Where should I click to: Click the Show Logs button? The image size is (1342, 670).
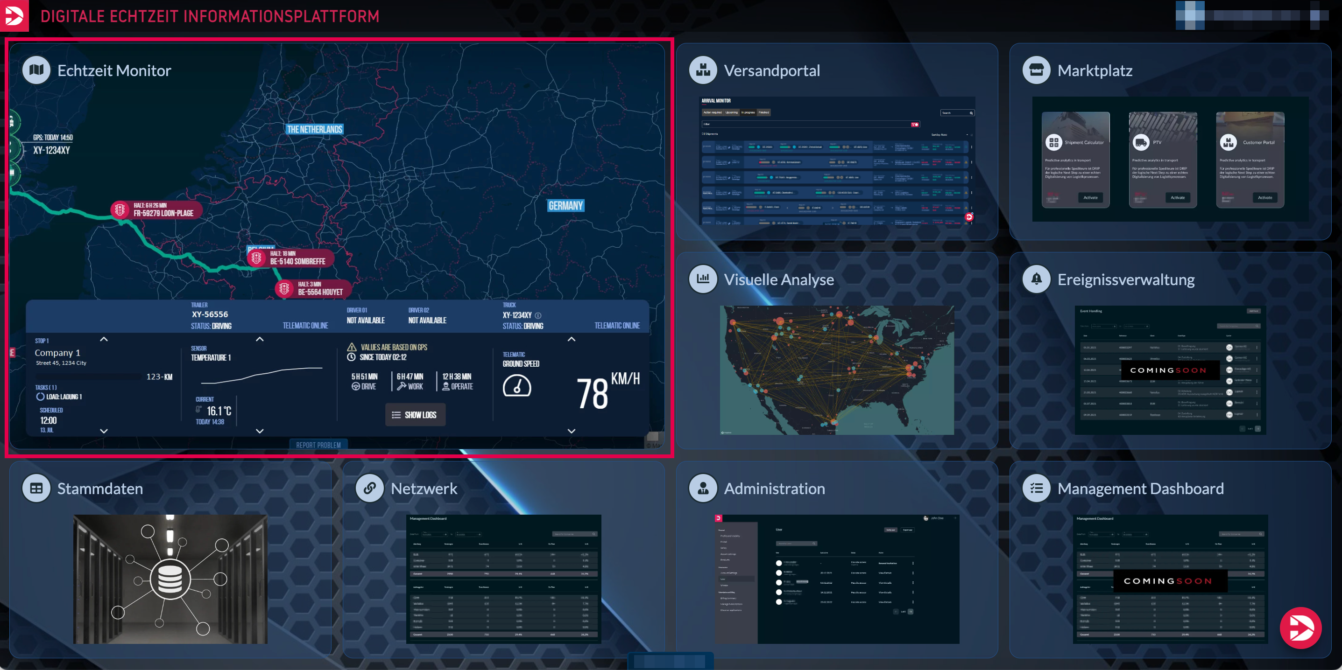415,415
